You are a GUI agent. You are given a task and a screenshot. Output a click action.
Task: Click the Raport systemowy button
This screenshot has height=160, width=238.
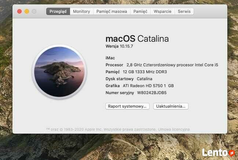point(127,106)
